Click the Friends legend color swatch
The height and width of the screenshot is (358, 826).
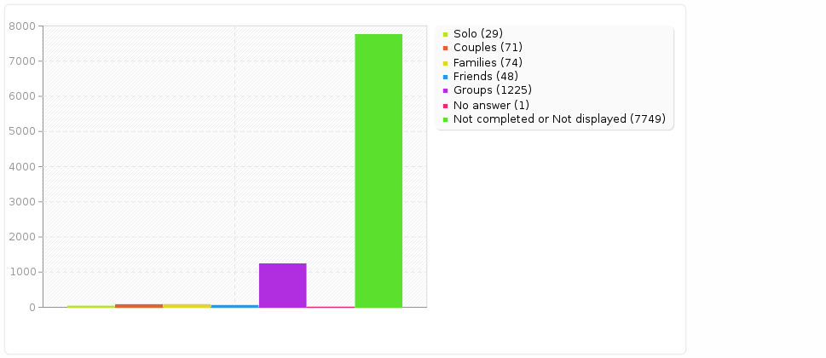coord(445,77)
